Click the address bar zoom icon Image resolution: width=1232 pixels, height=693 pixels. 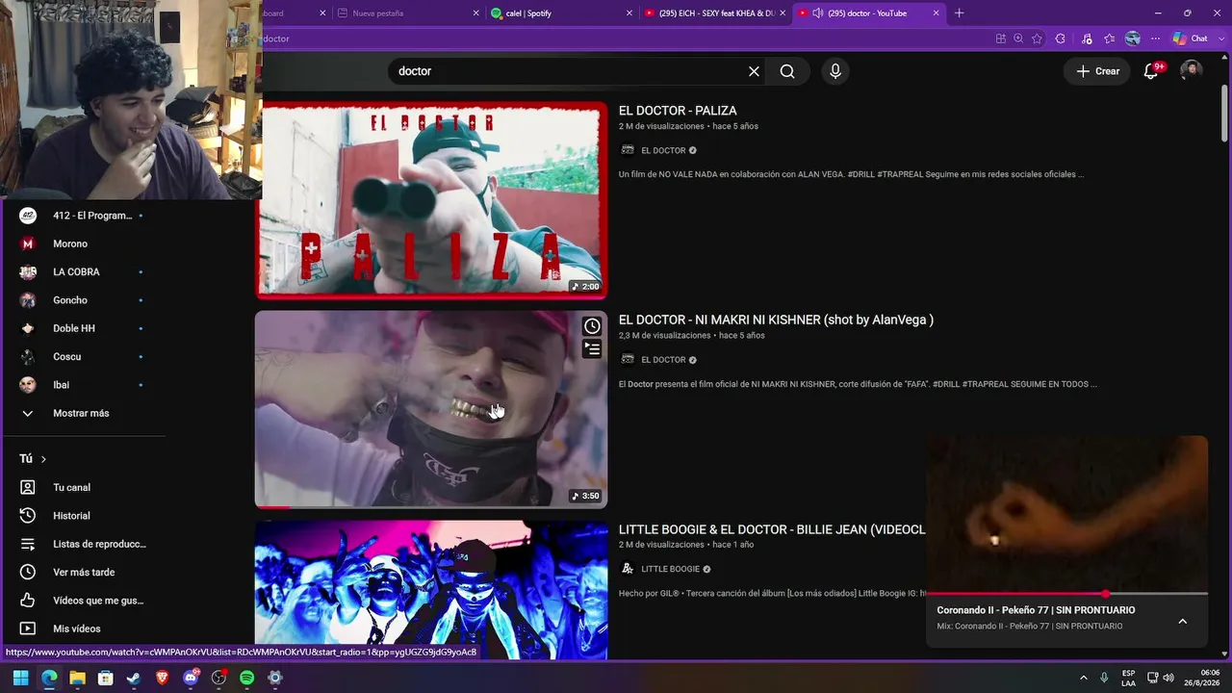tap(1018, 38)
